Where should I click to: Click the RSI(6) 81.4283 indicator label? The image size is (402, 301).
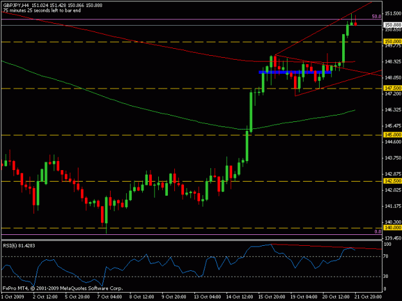coord(19,246)
